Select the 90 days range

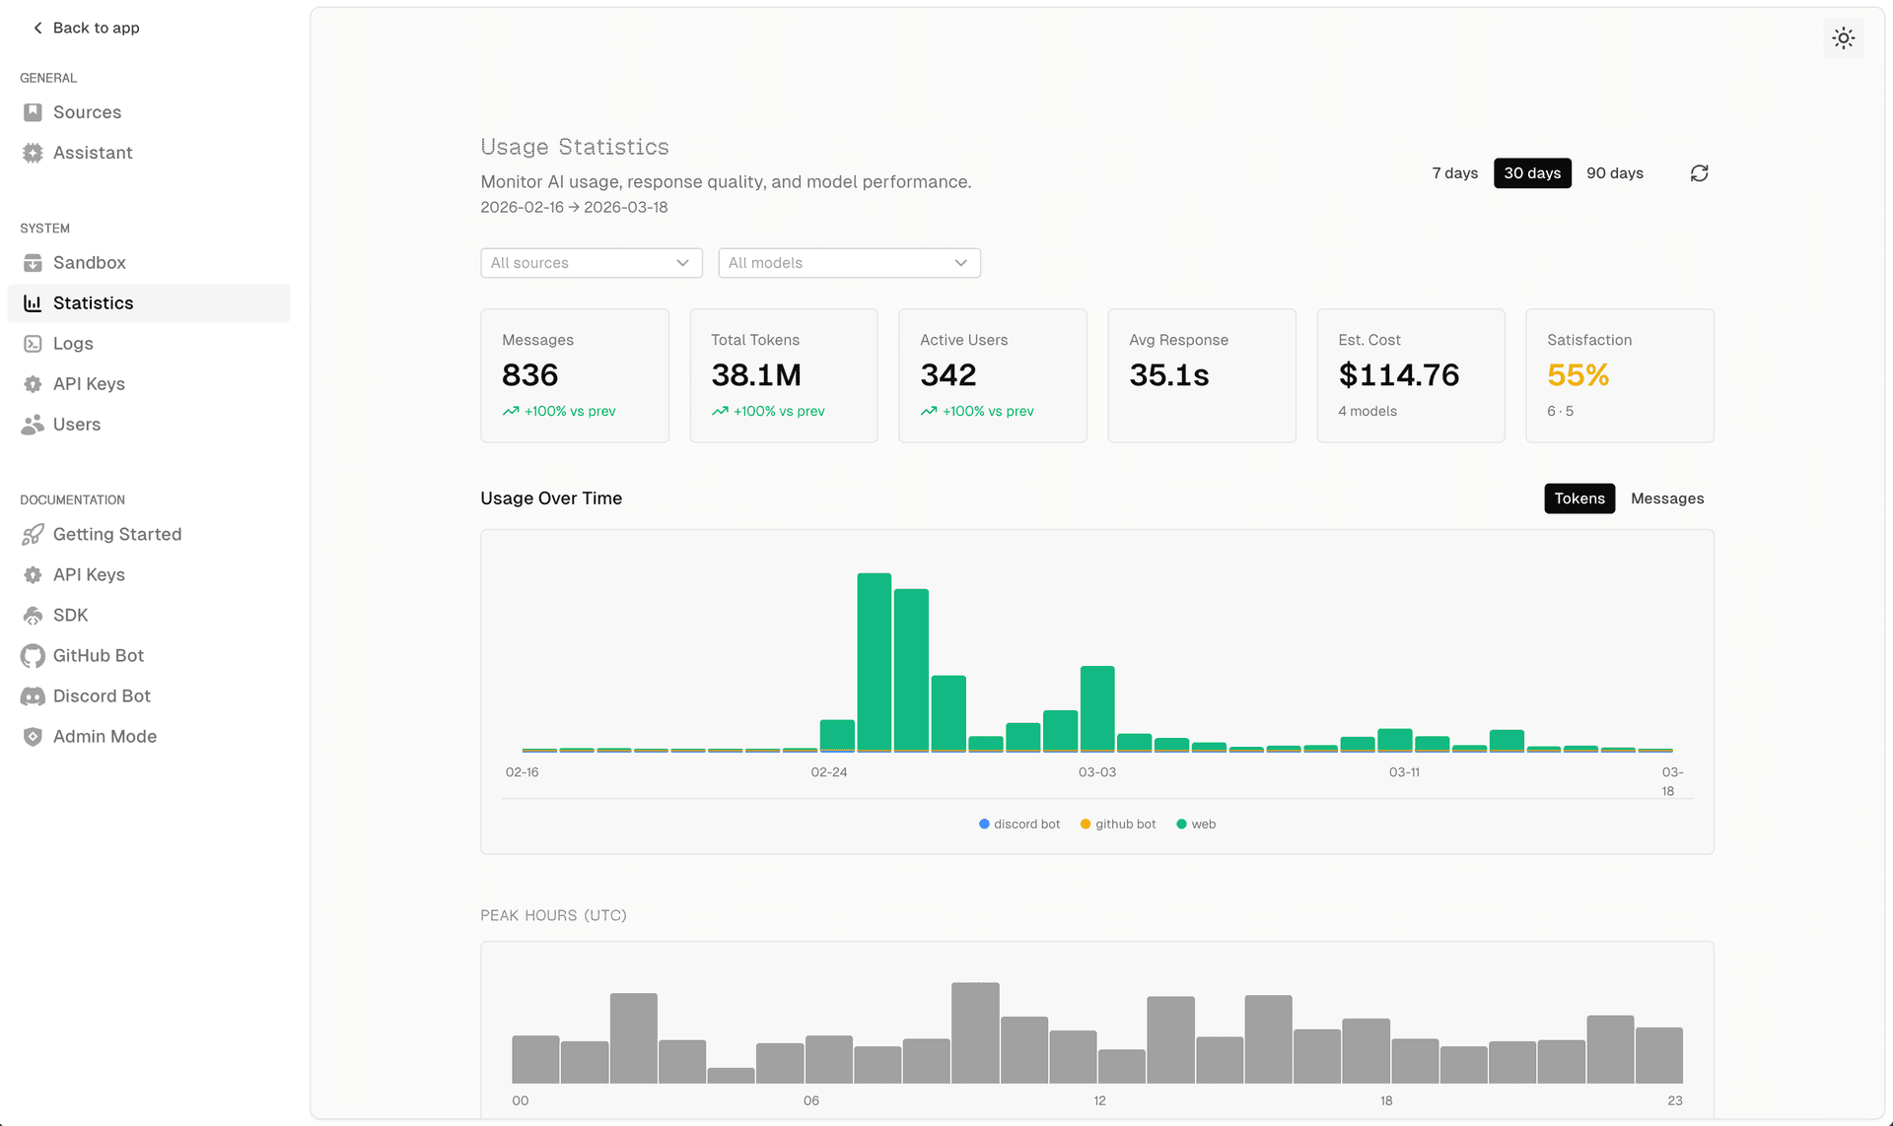(1614, 173)
